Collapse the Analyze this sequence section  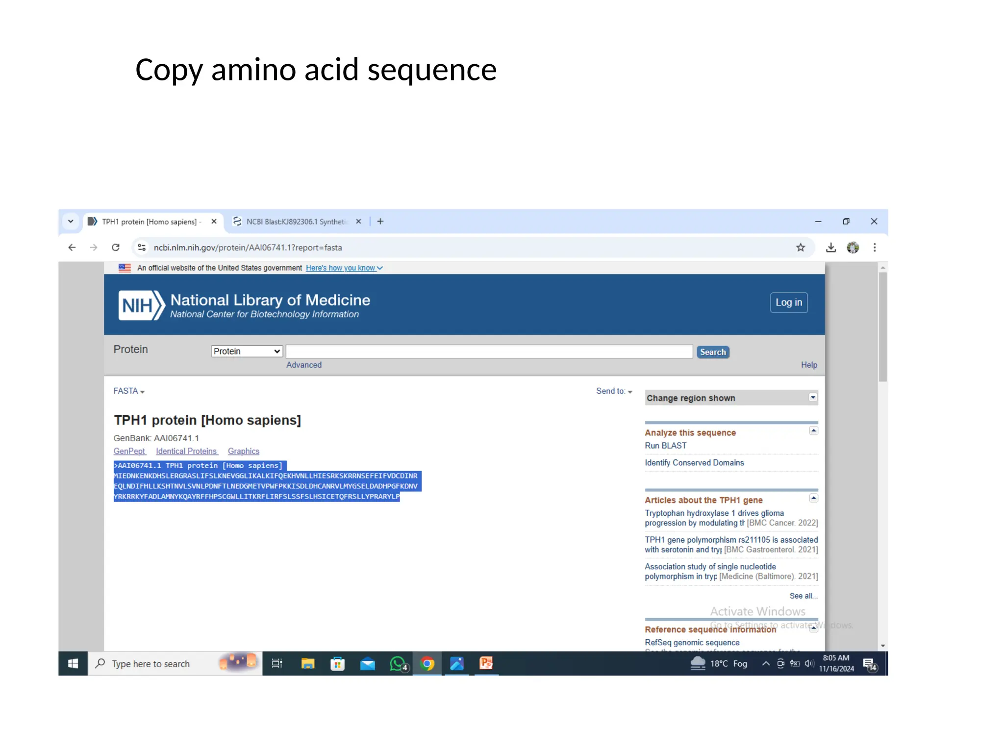coord(813,431)
